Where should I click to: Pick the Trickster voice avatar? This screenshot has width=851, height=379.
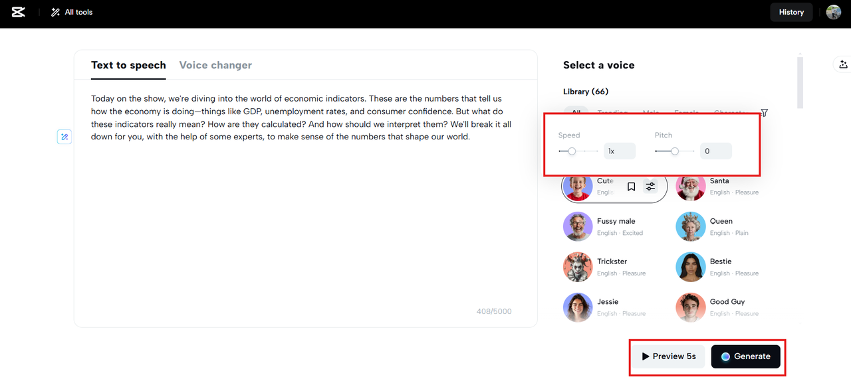[578, 267]
